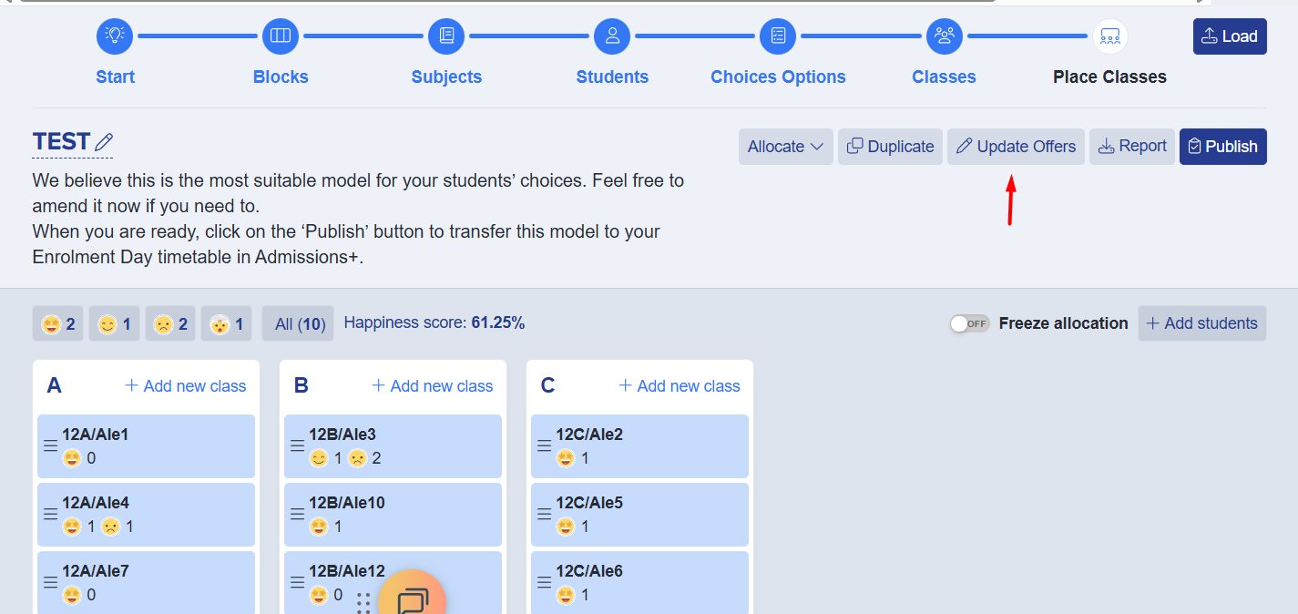Go to Subjects step icon
The image size is (1298, 614).
tap(446, 36)
